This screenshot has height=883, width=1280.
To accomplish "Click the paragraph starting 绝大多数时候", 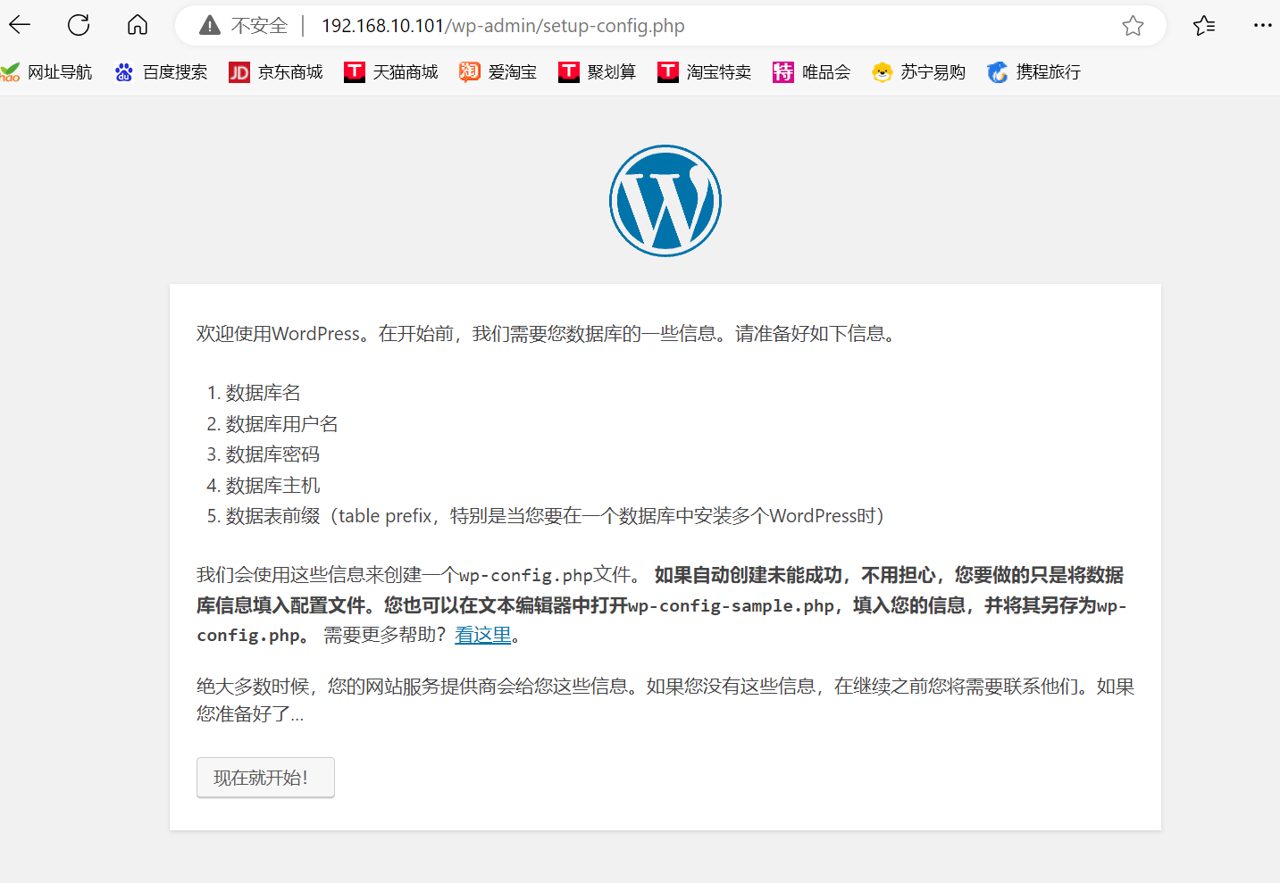I will point(665,700).
